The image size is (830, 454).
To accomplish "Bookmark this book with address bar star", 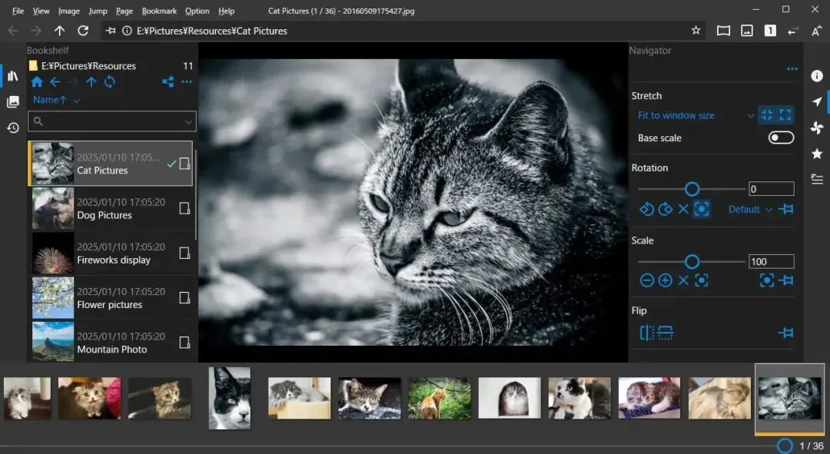I will (x=696, y=31).
